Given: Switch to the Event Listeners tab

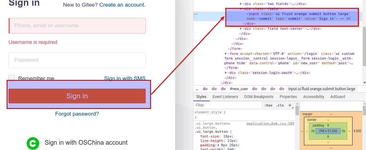Looking at the screenshot, I should pos(225,97).
